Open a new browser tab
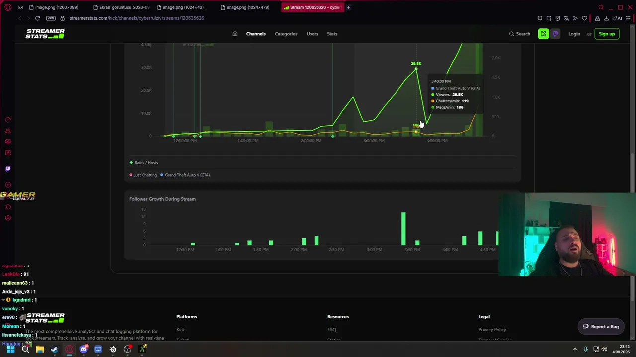 tap(348, 7)
